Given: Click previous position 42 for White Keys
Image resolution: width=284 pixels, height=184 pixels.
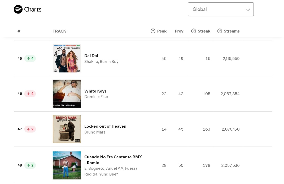Looking at the screenshot, I should click(181, 94).
